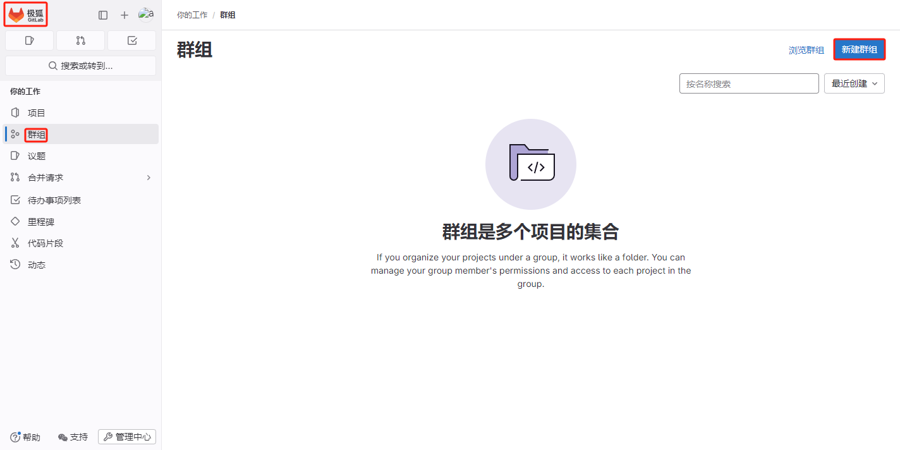The width and height of the screenshot is (900, 450).
Task: Open the user avatar menu
Action: [146, 15]
